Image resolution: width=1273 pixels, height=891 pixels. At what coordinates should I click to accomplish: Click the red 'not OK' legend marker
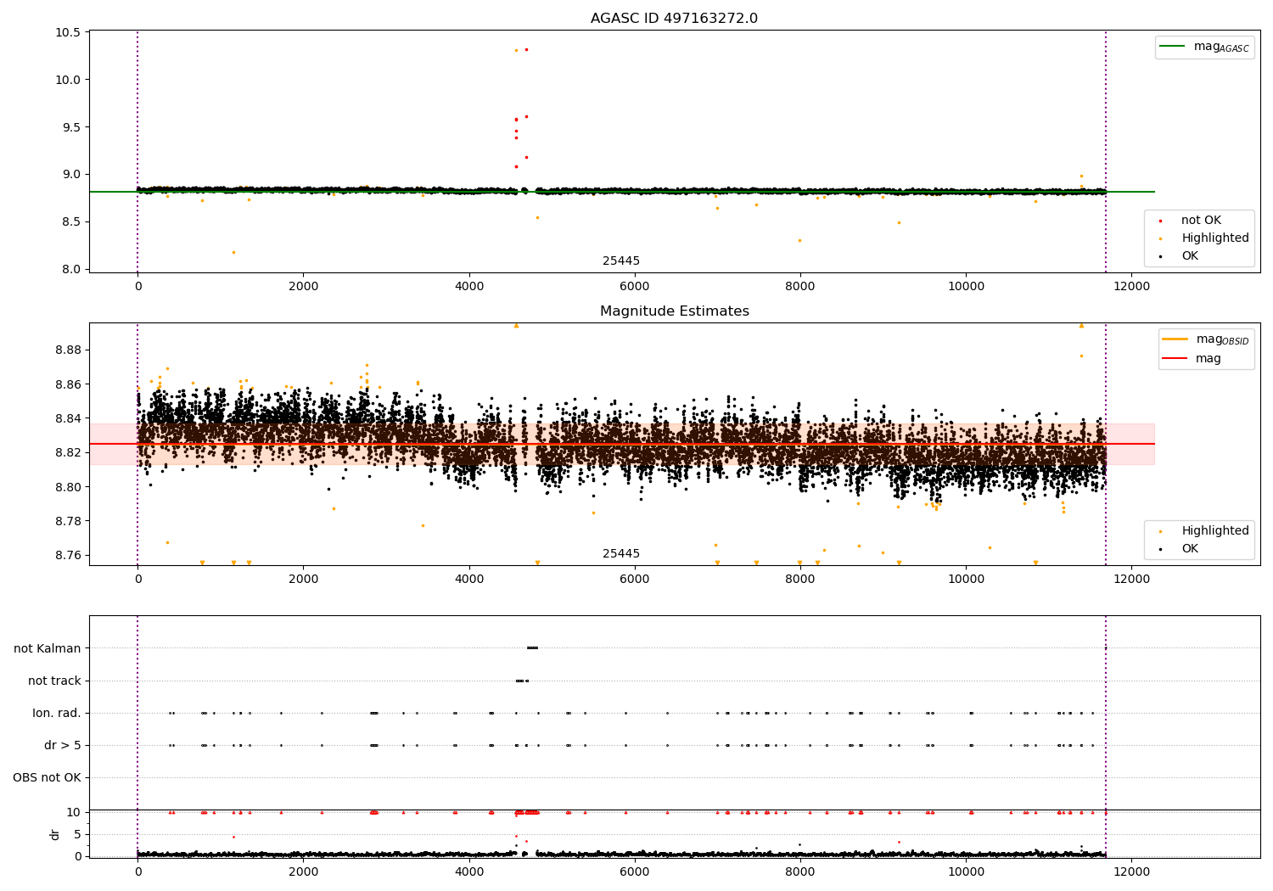(x=1160, y=221)
